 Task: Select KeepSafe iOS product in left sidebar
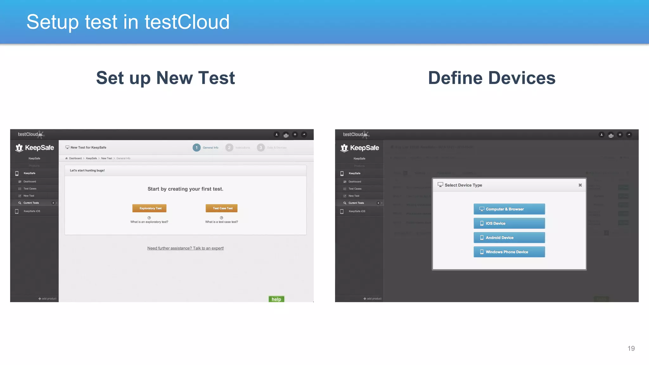(34, 211)
